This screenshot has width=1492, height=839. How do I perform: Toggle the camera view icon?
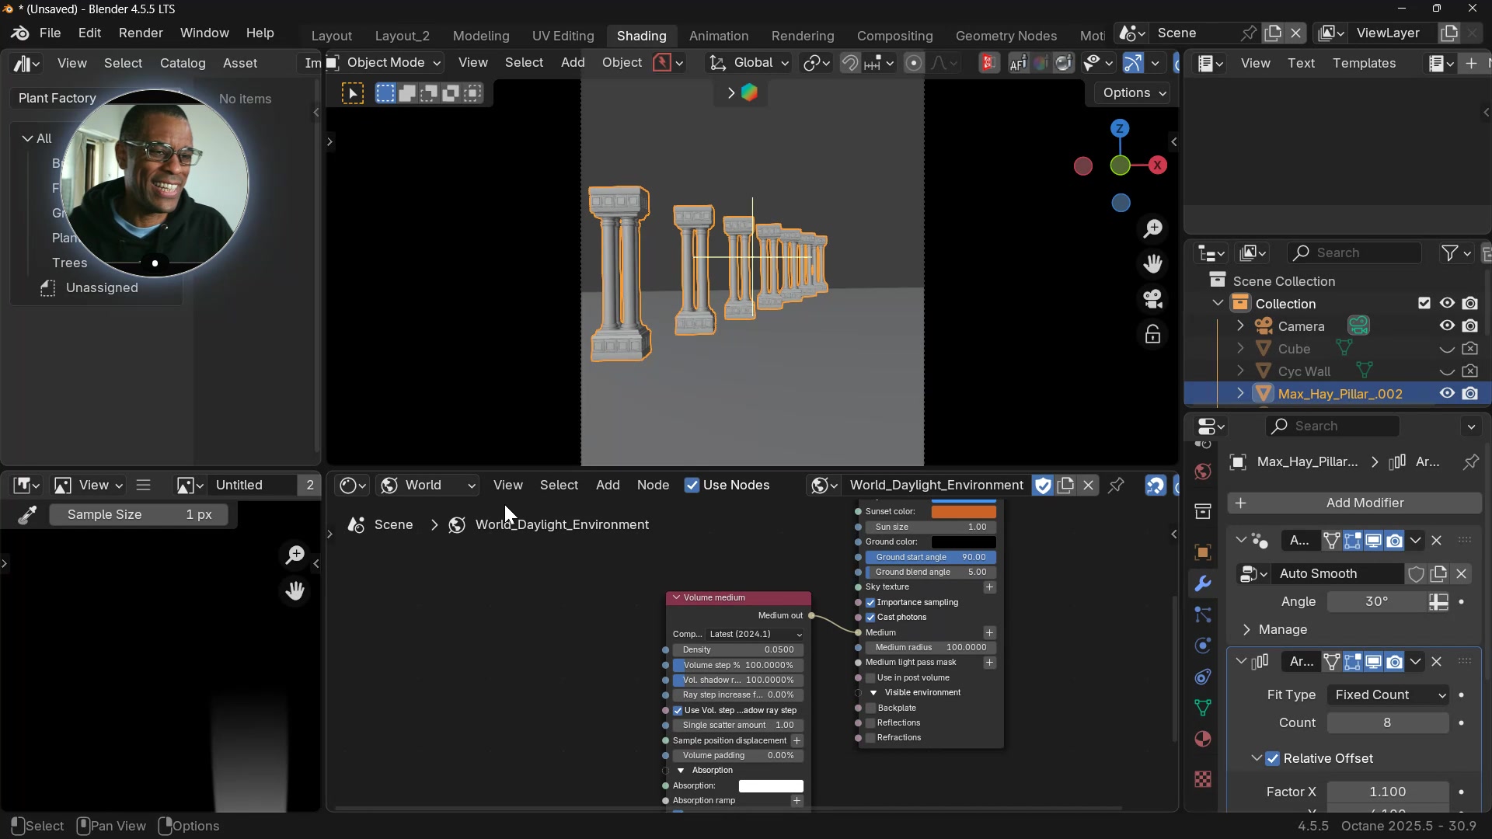point(1153,299)
